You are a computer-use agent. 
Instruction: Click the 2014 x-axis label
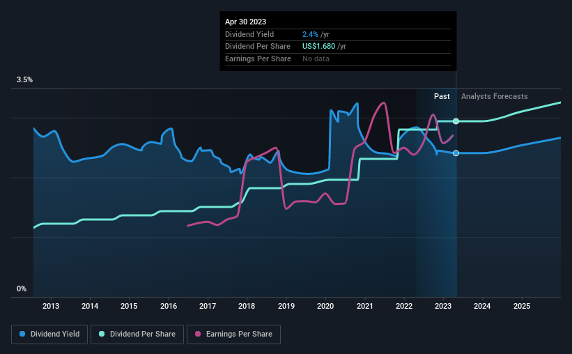point(90,306)
